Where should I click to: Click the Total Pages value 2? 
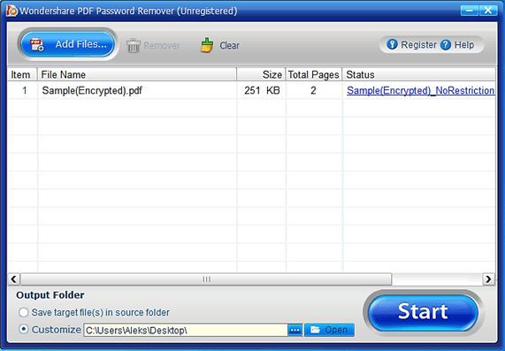313,90
